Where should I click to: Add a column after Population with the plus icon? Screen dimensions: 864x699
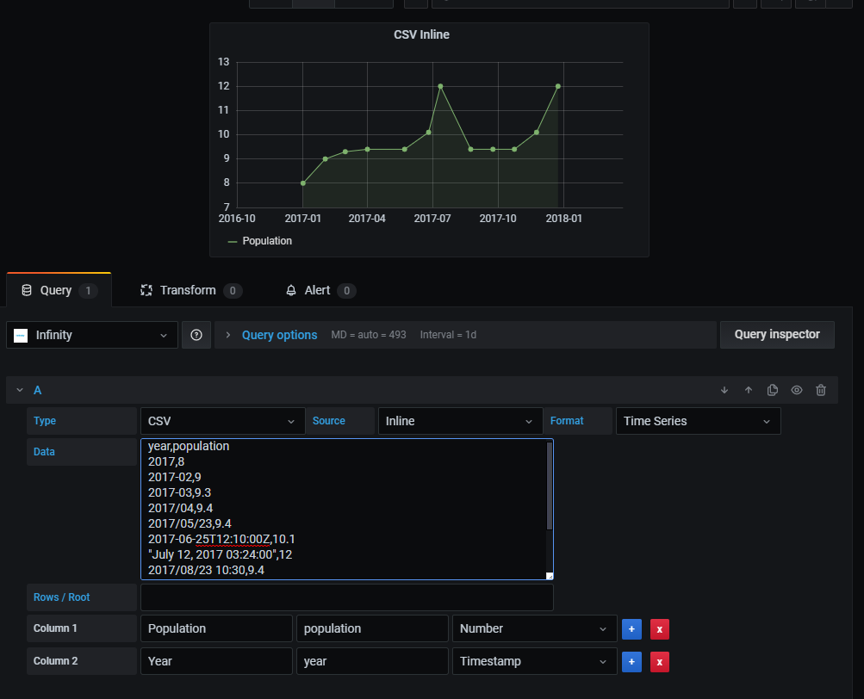coord(631,629)
